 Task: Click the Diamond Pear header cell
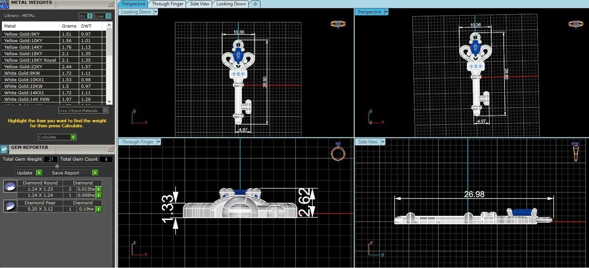pyautogui.click(x=40, y=203)
